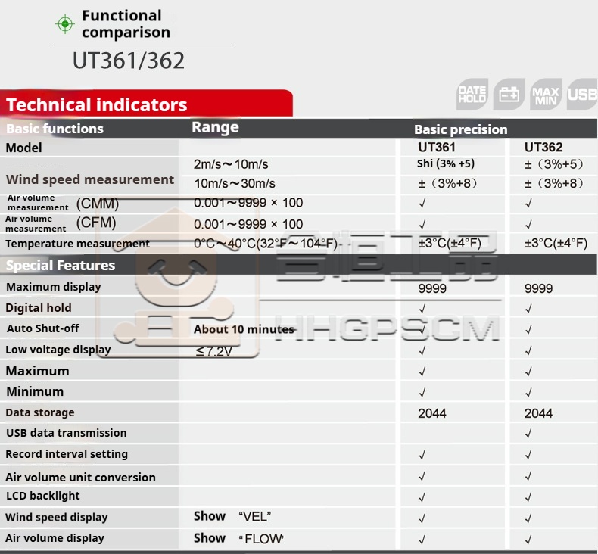Click the battery indicator icon
598x554 pixels.
pos(509,95)
